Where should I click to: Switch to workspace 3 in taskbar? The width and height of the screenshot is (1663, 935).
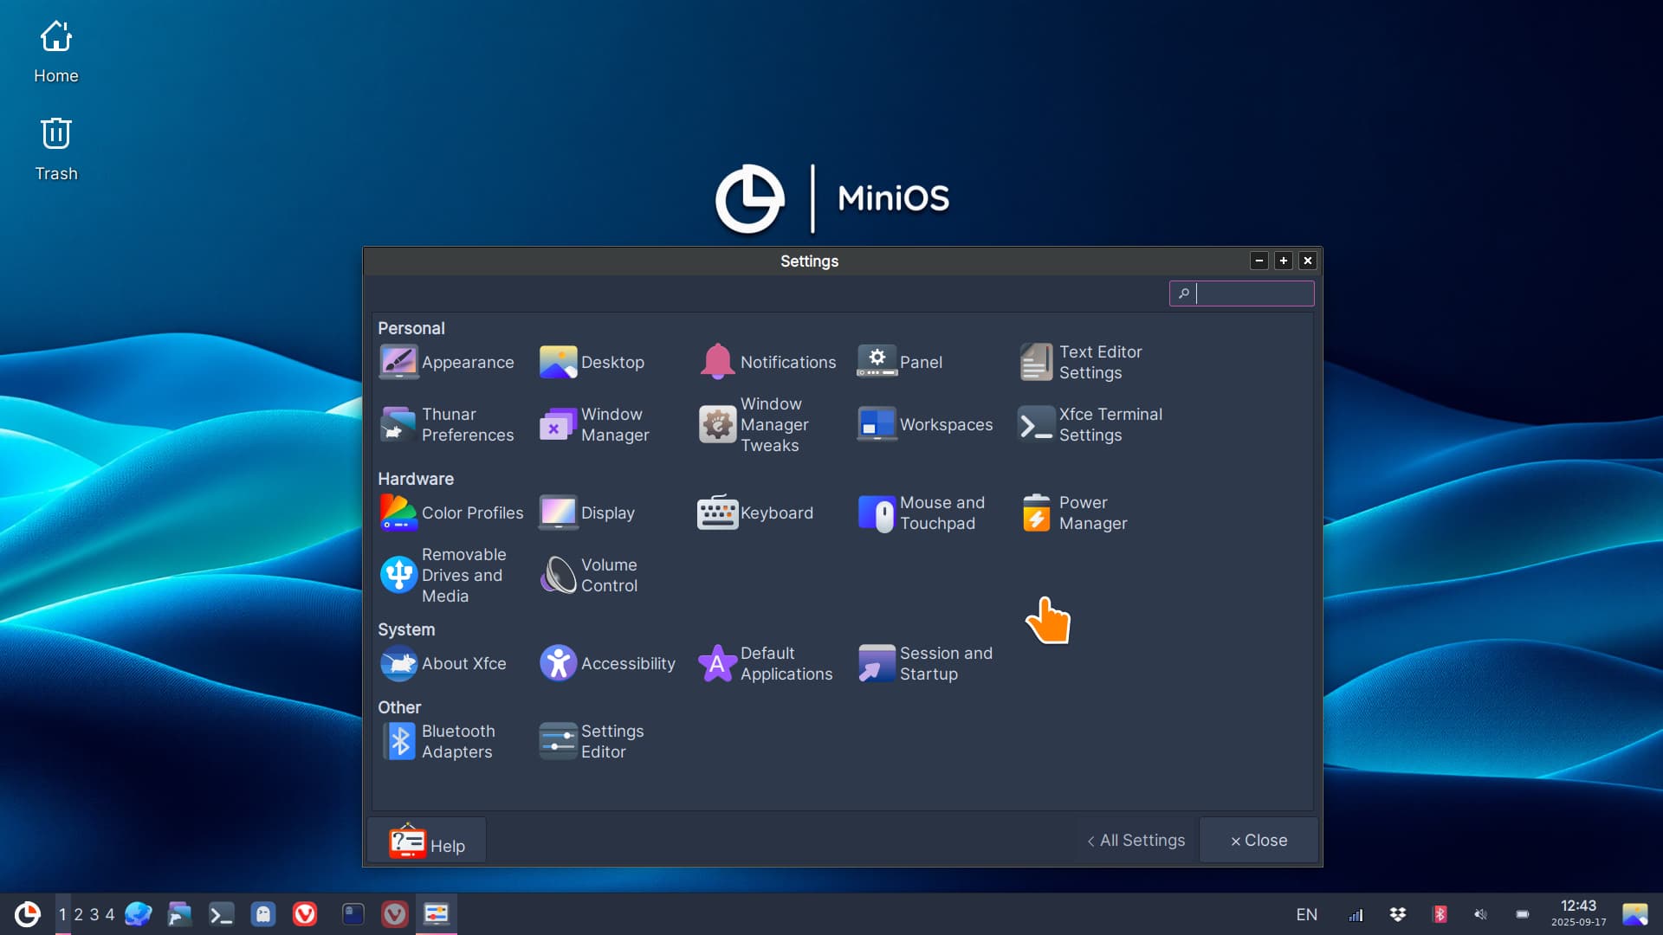pos(94,914)
